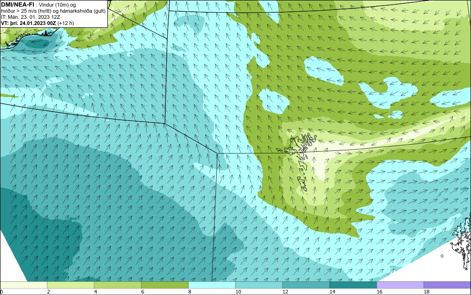Viewport: 471px width, 295px height.
Task: Click the 0–2 m/s palest yellow legend swatch
Action: 24,285
